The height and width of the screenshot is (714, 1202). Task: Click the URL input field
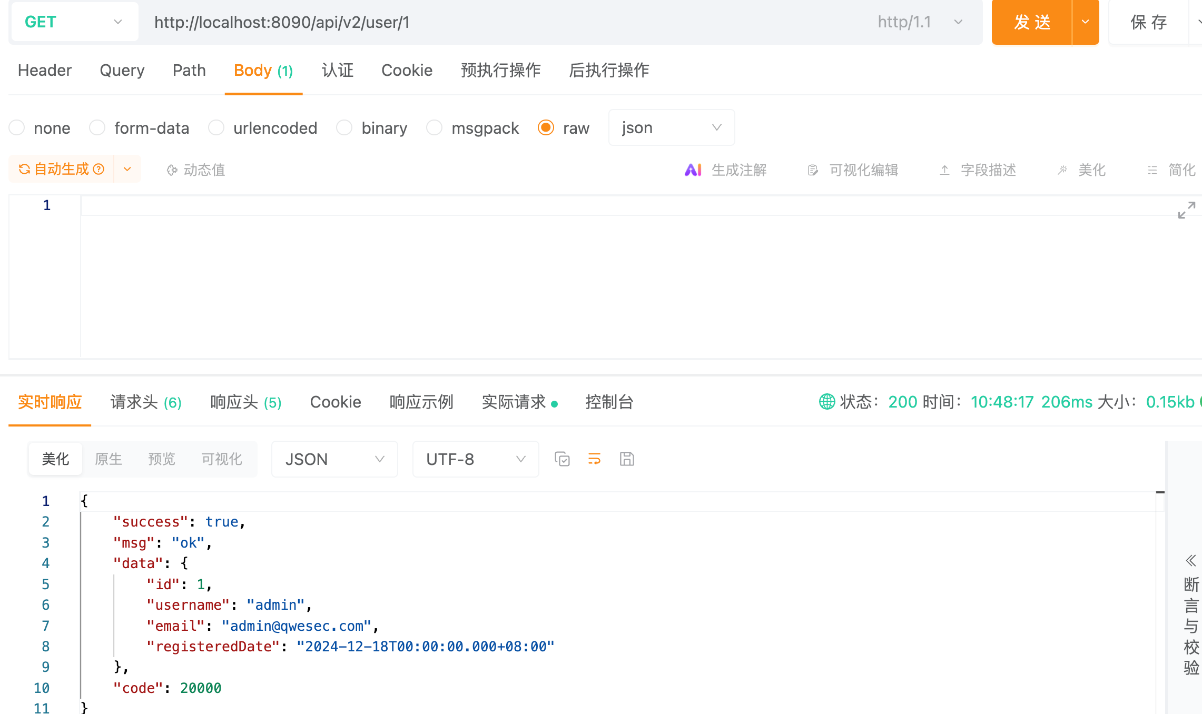[506, 22]
